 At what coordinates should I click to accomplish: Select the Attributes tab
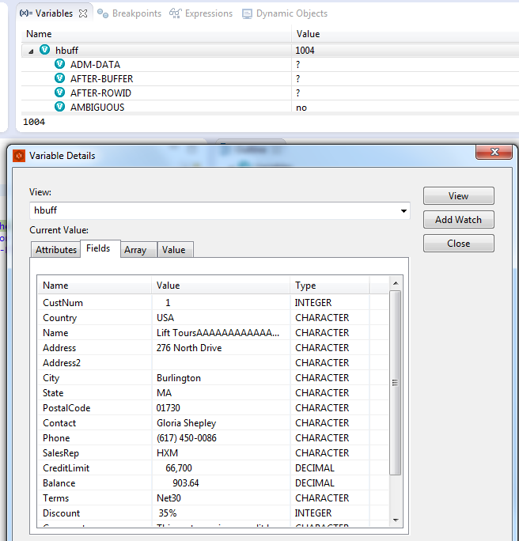tap(56, 250)
